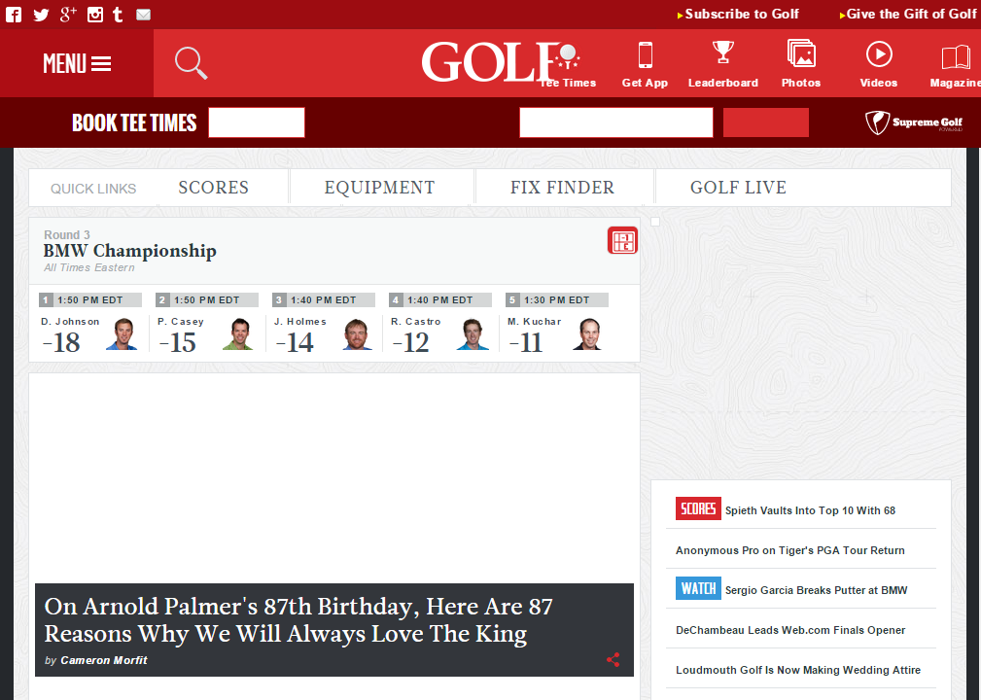Click J. Holmes's score of -14
Viewport: 981px width, 700px height.
295,343
